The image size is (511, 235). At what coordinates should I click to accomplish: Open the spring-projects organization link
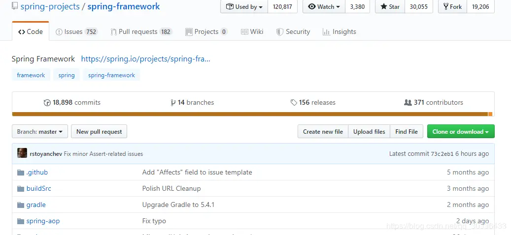tap(50, 6)
